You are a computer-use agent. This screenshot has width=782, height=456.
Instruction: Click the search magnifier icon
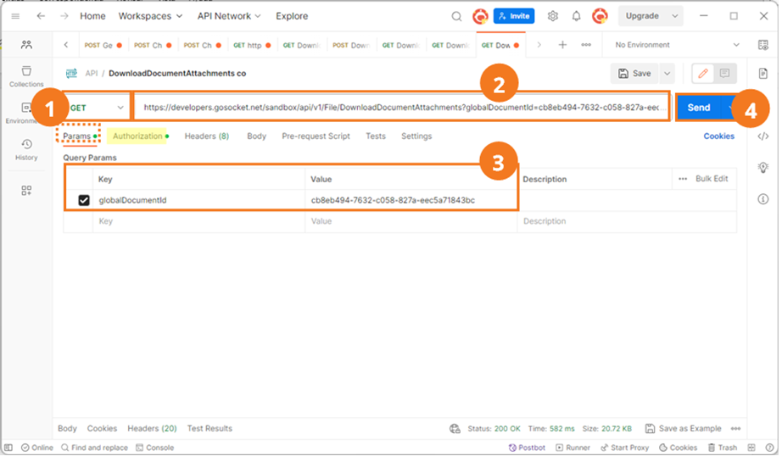tap(456, 16)
